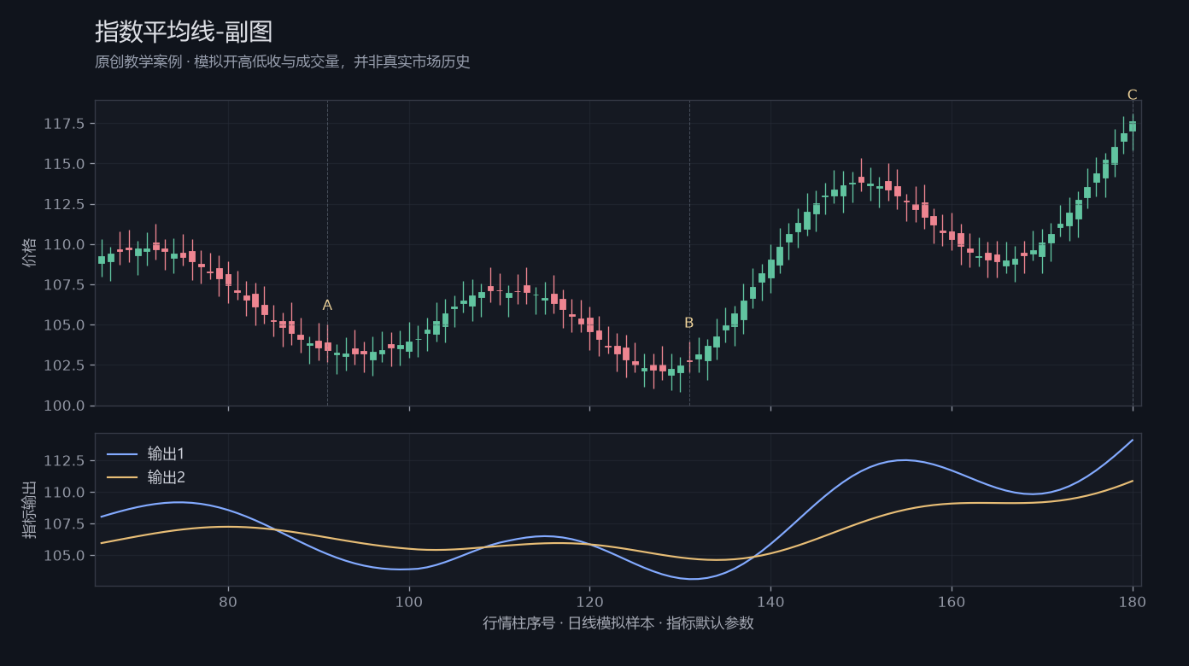Click price axis label 110.0
This screenshot has height=666, width=1189.
(64, 244)
